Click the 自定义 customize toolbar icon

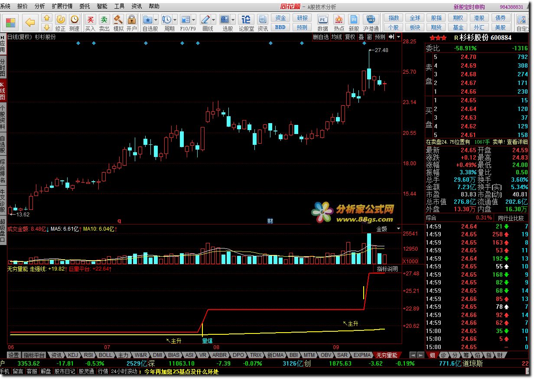[x=522, y=23]
